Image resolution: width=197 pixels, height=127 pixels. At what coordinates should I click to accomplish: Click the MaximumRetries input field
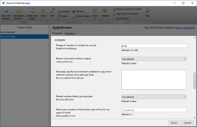pyautogui.click(x=154, y=110)
